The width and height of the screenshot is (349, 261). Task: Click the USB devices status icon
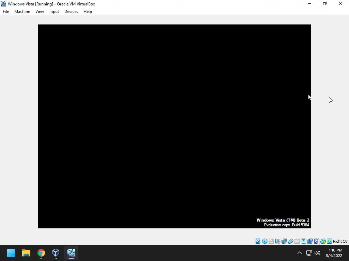click(290, 241)
